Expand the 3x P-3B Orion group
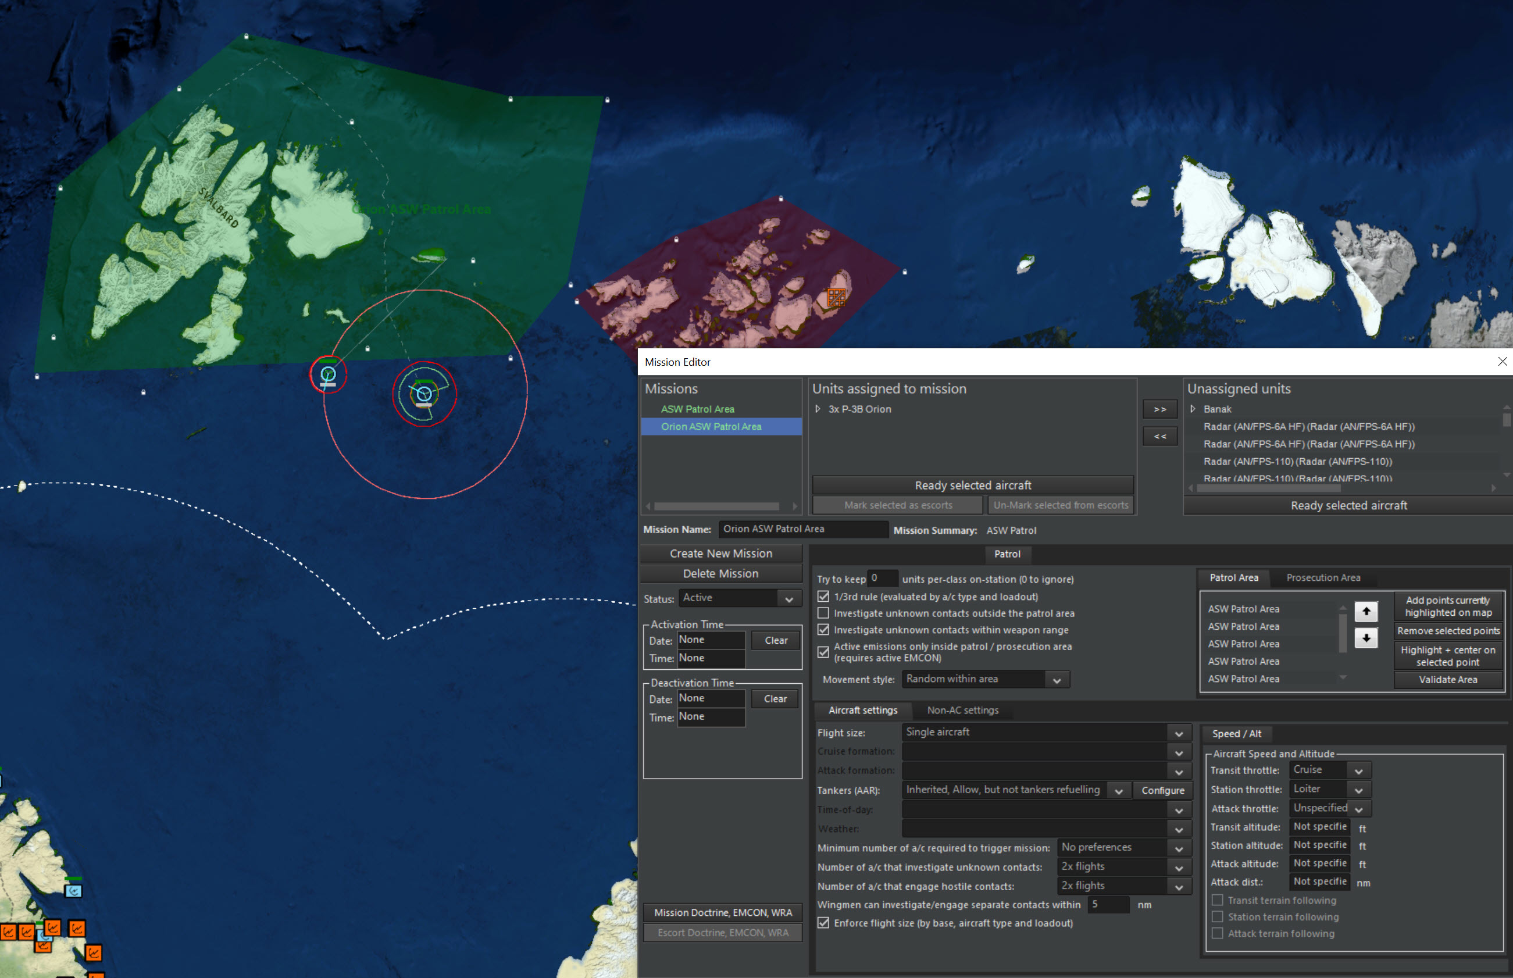This screenshot has height=978, width=1513. coord(818,409)
